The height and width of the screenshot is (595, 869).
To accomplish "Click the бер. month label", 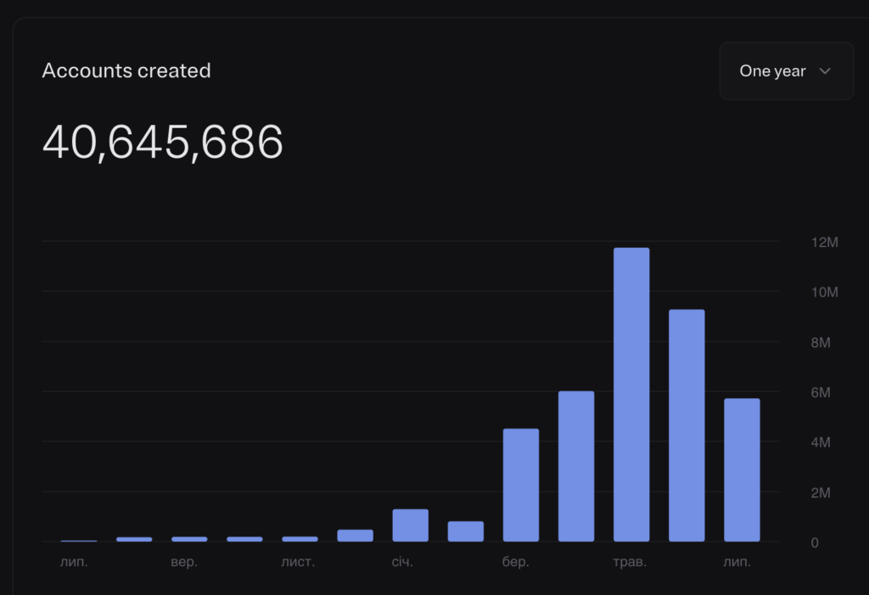I will coord(515,562).
